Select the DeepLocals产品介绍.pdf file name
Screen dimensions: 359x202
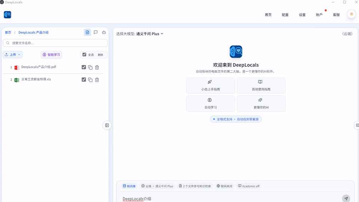39,67
